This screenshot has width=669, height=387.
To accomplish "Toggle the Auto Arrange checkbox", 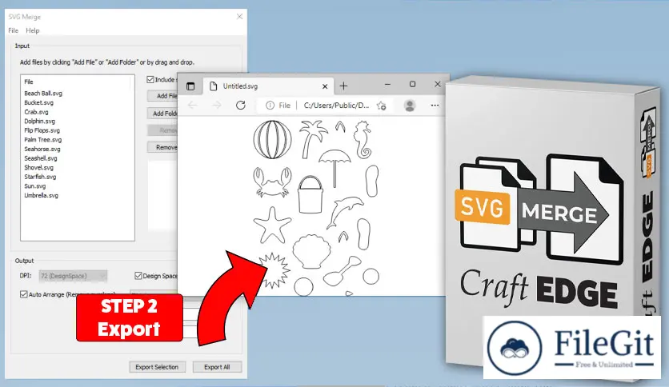I will pyautogui.click(x=24, y=294).
